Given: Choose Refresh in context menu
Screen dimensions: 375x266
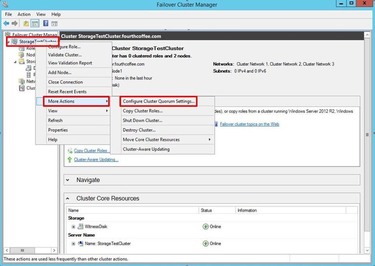Looking at the screenshot, I should (x=55, y=121).
